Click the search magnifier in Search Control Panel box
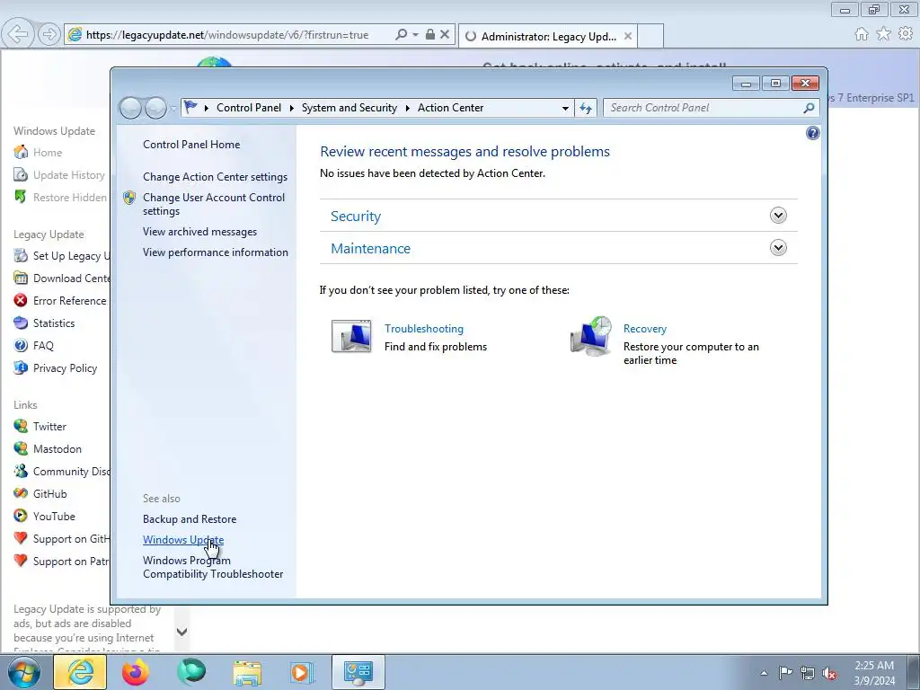The height and width of the screenshot is (690, 920). (809, 108)
